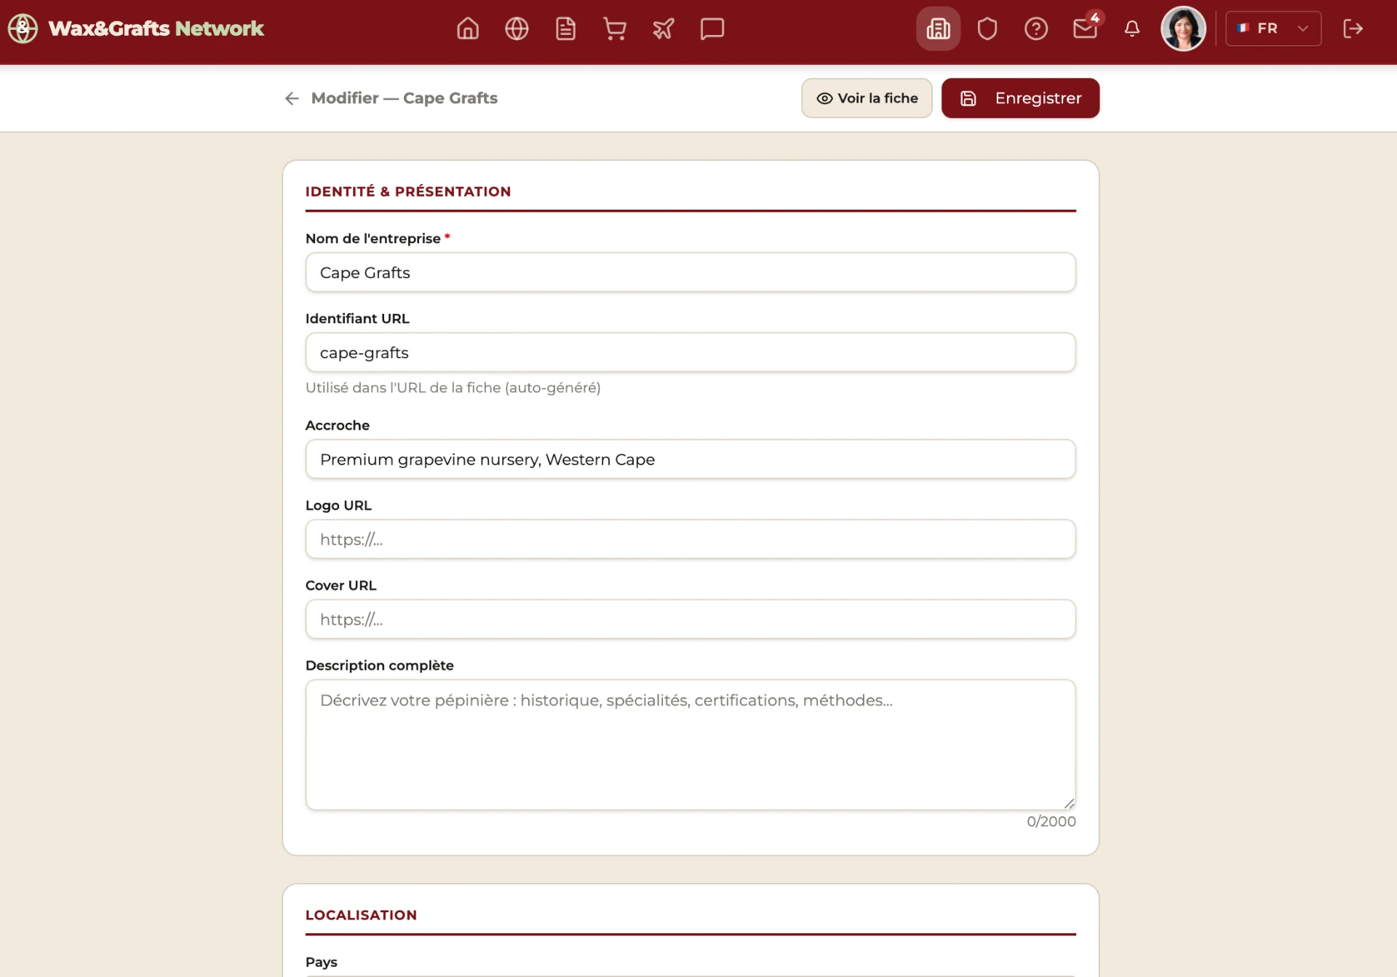Focus the Logo URL field

pos(690,539)
